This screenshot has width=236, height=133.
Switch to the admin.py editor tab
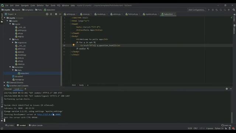click(x=117, y=14)
